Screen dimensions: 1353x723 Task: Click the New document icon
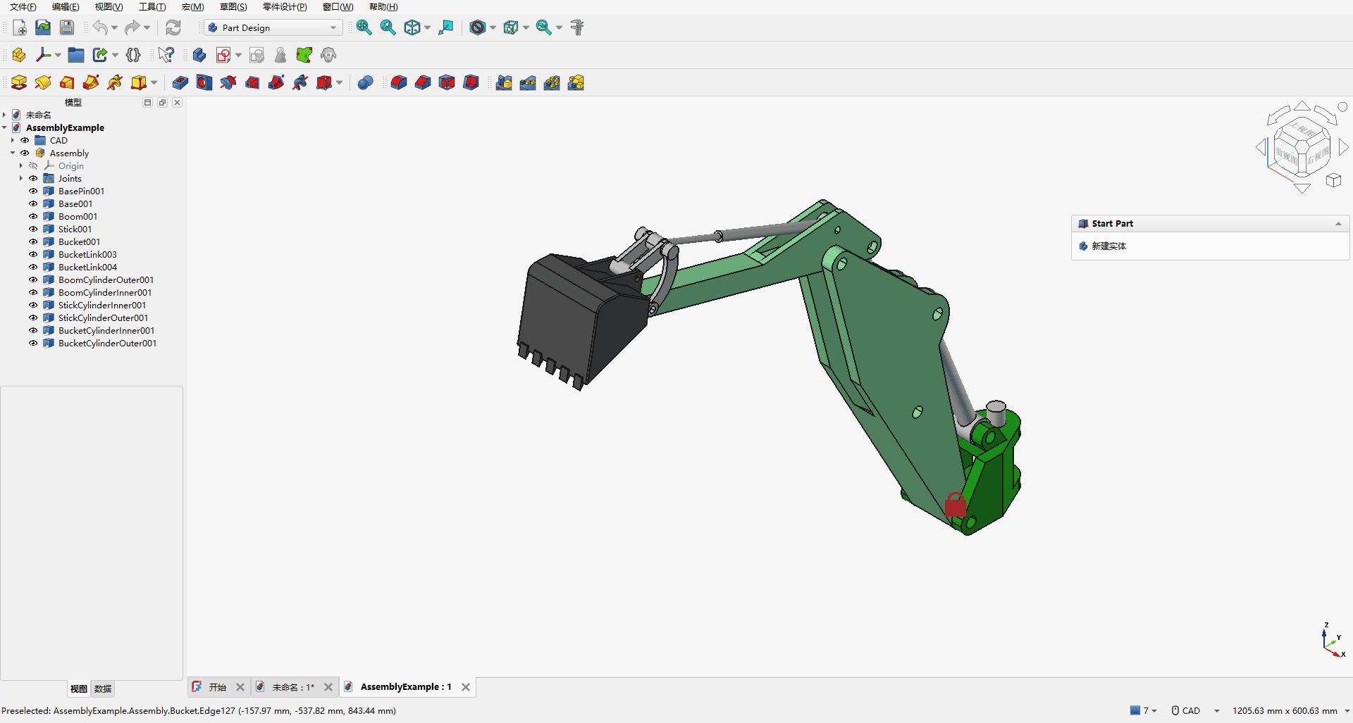pyautogui.click(x=20, y=27)
